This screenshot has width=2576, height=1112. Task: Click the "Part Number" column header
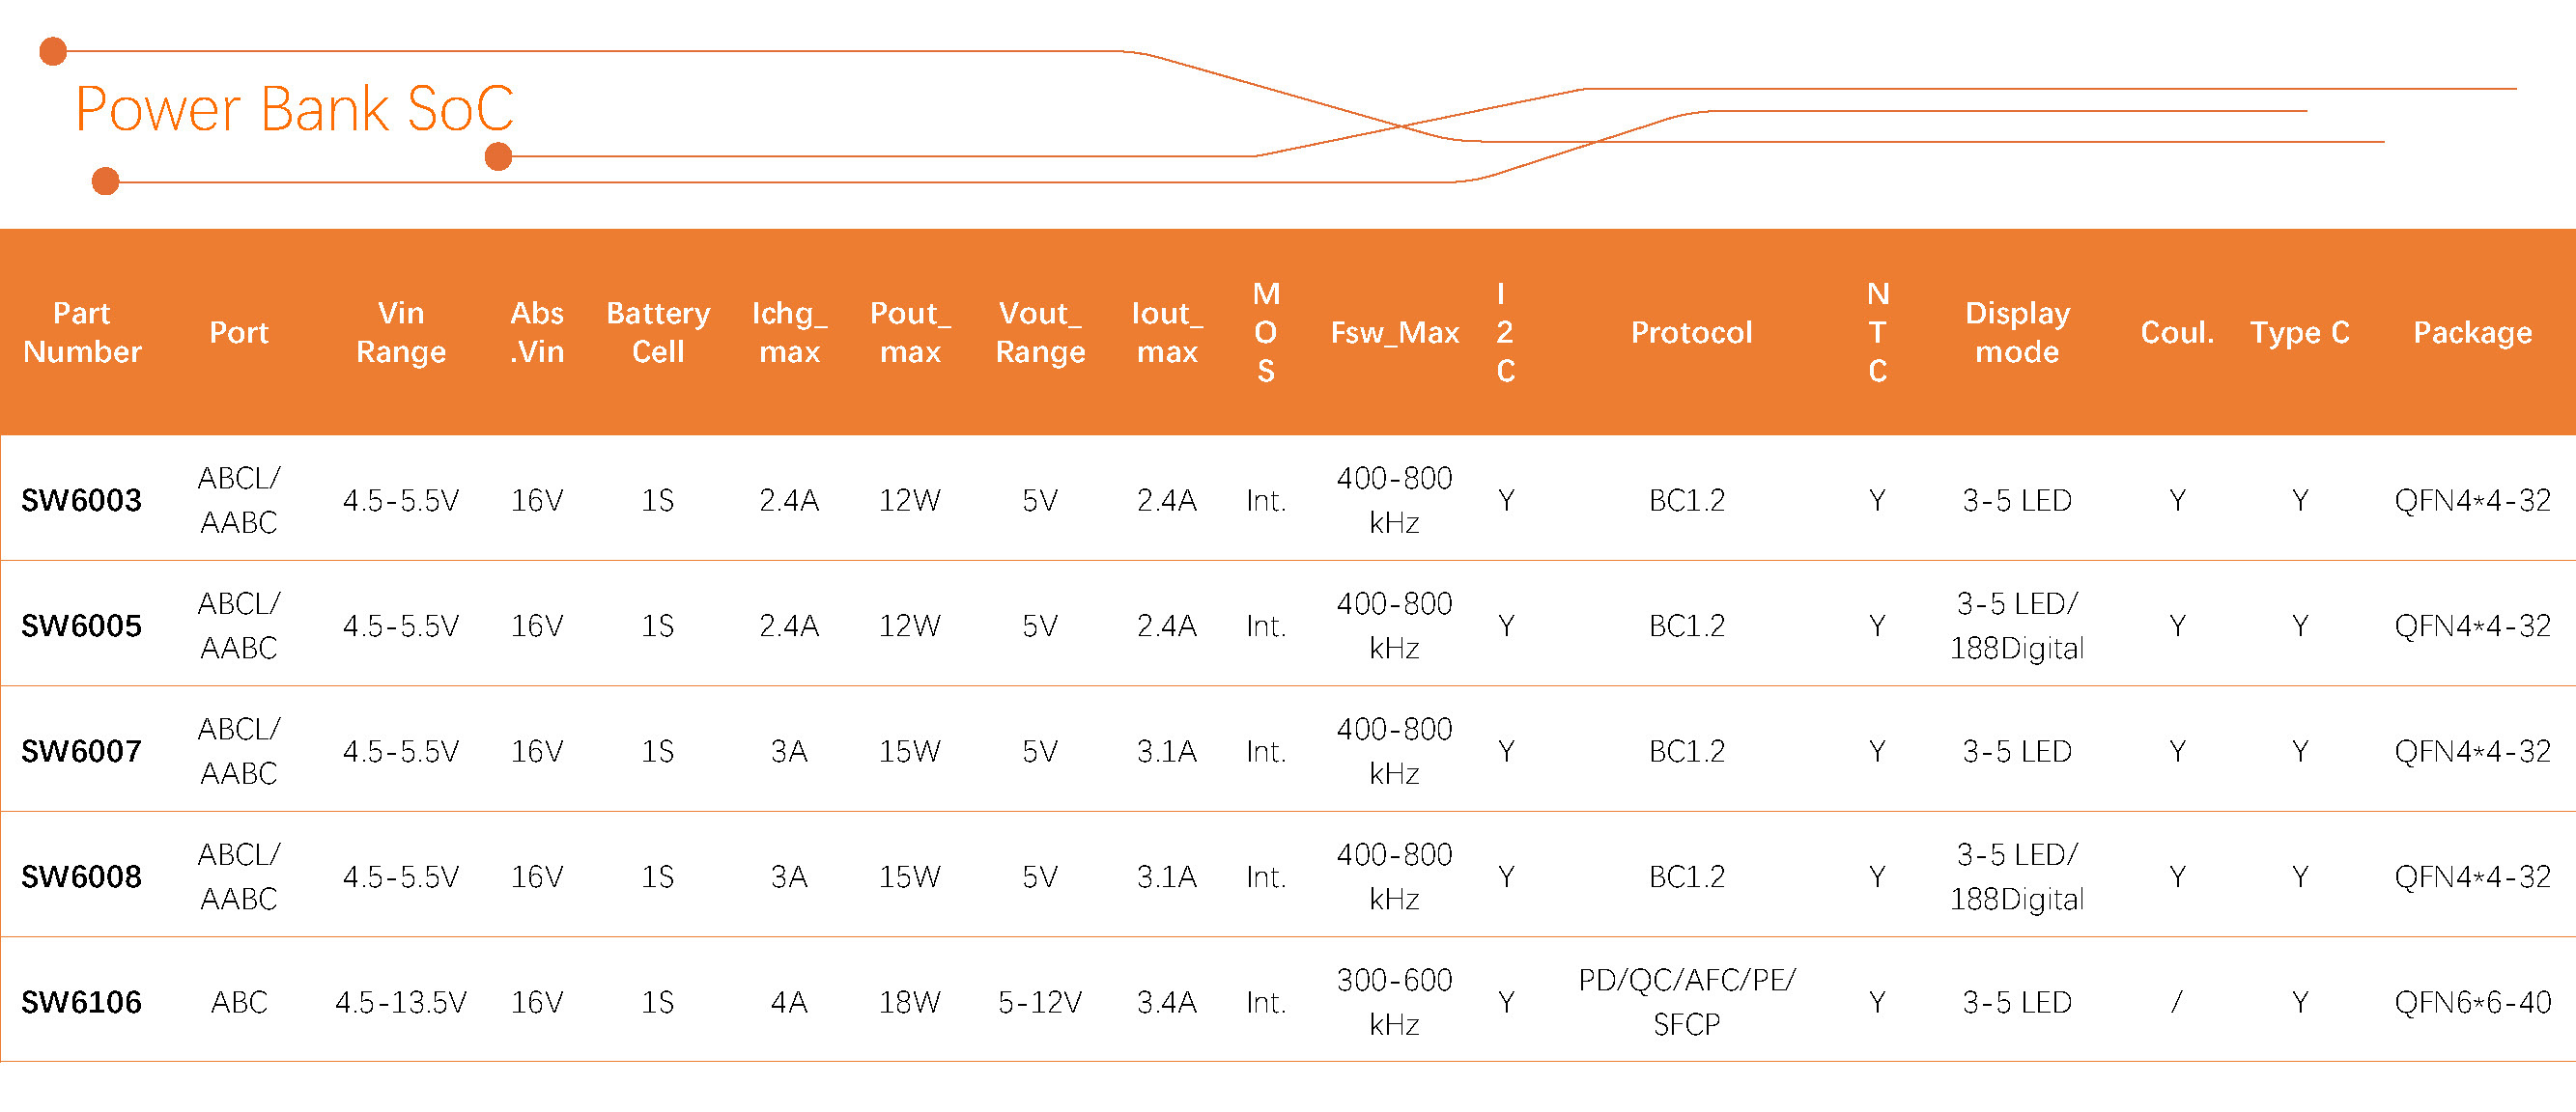[82, 333]
